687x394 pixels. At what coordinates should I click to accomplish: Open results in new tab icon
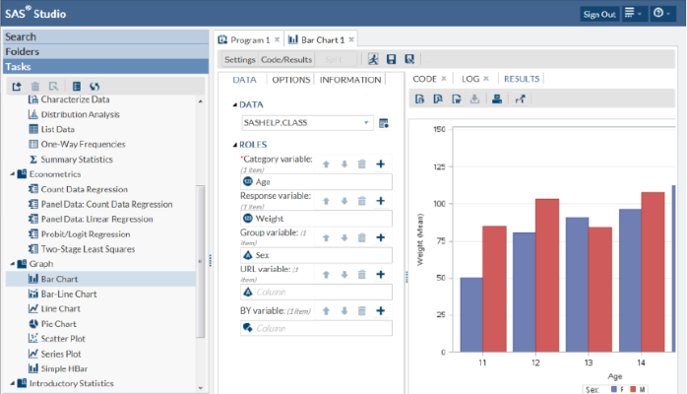pos(520,98)
